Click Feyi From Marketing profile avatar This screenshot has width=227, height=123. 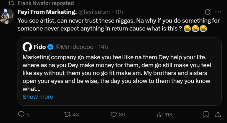point(7,16)
